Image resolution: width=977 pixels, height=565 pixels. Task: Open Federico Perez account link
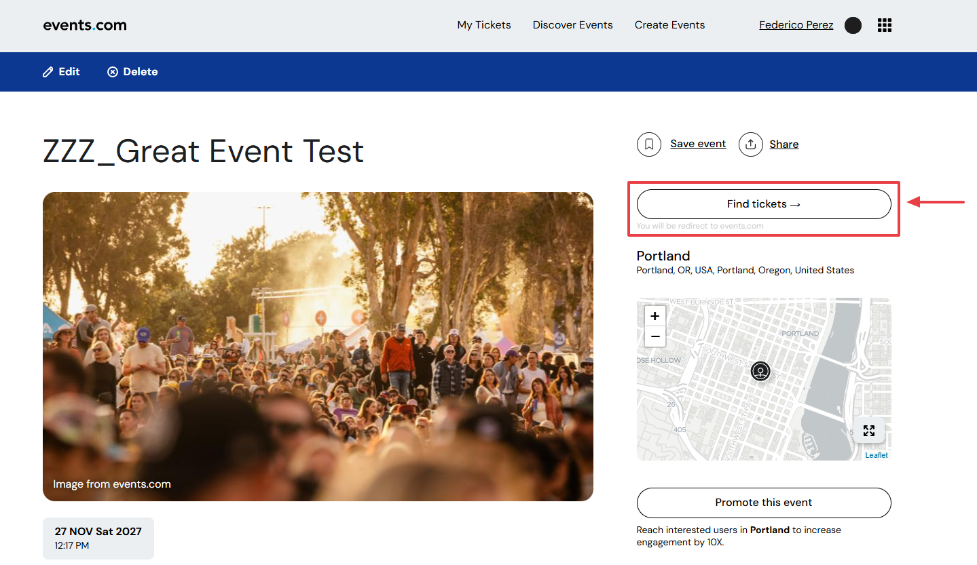tap(796, 25)
